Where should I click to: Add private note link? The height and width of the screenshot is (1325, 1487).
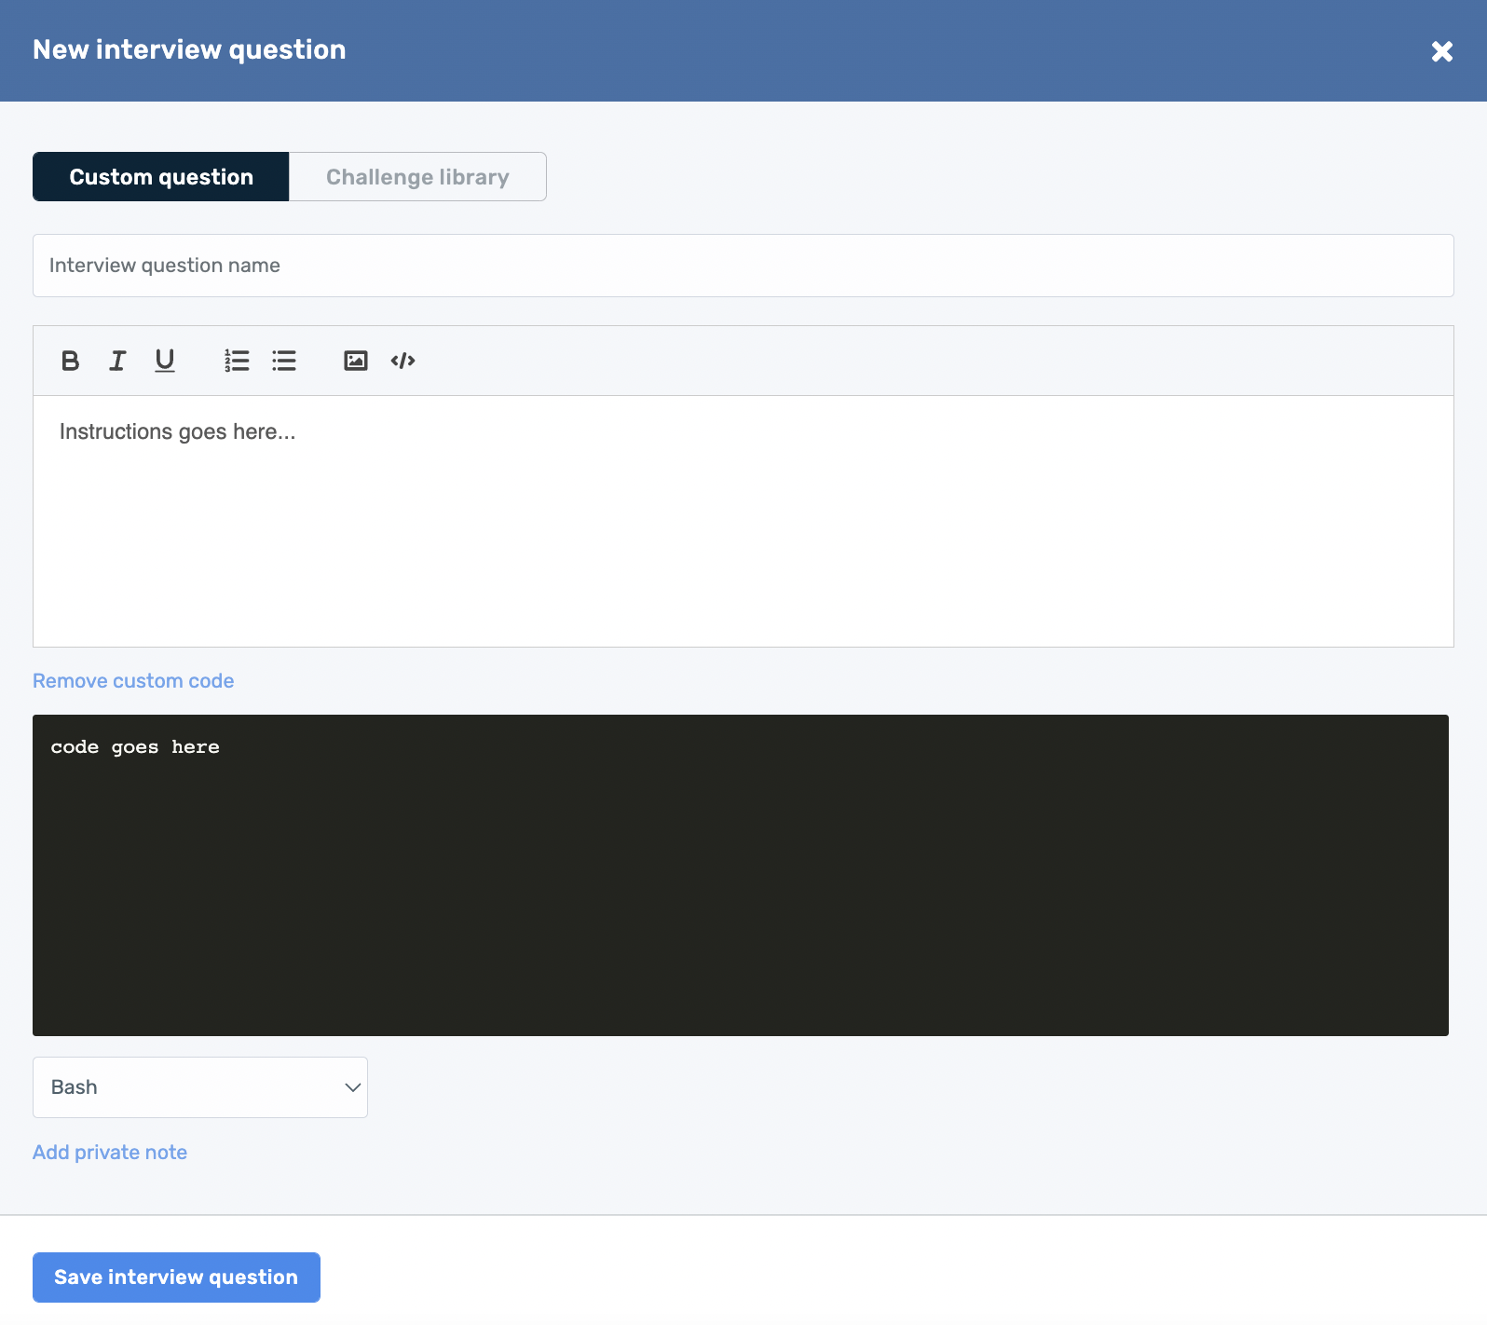point(110,1153)
